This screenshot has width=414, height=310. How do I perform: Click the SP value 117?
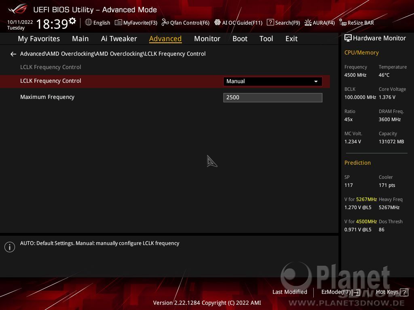(x=348, y=185)
